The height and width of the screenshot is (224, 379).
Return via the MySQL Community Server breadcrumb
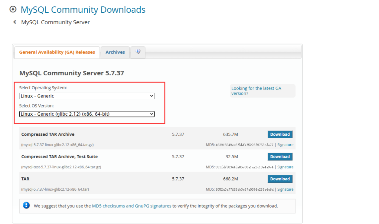[55, 22]
